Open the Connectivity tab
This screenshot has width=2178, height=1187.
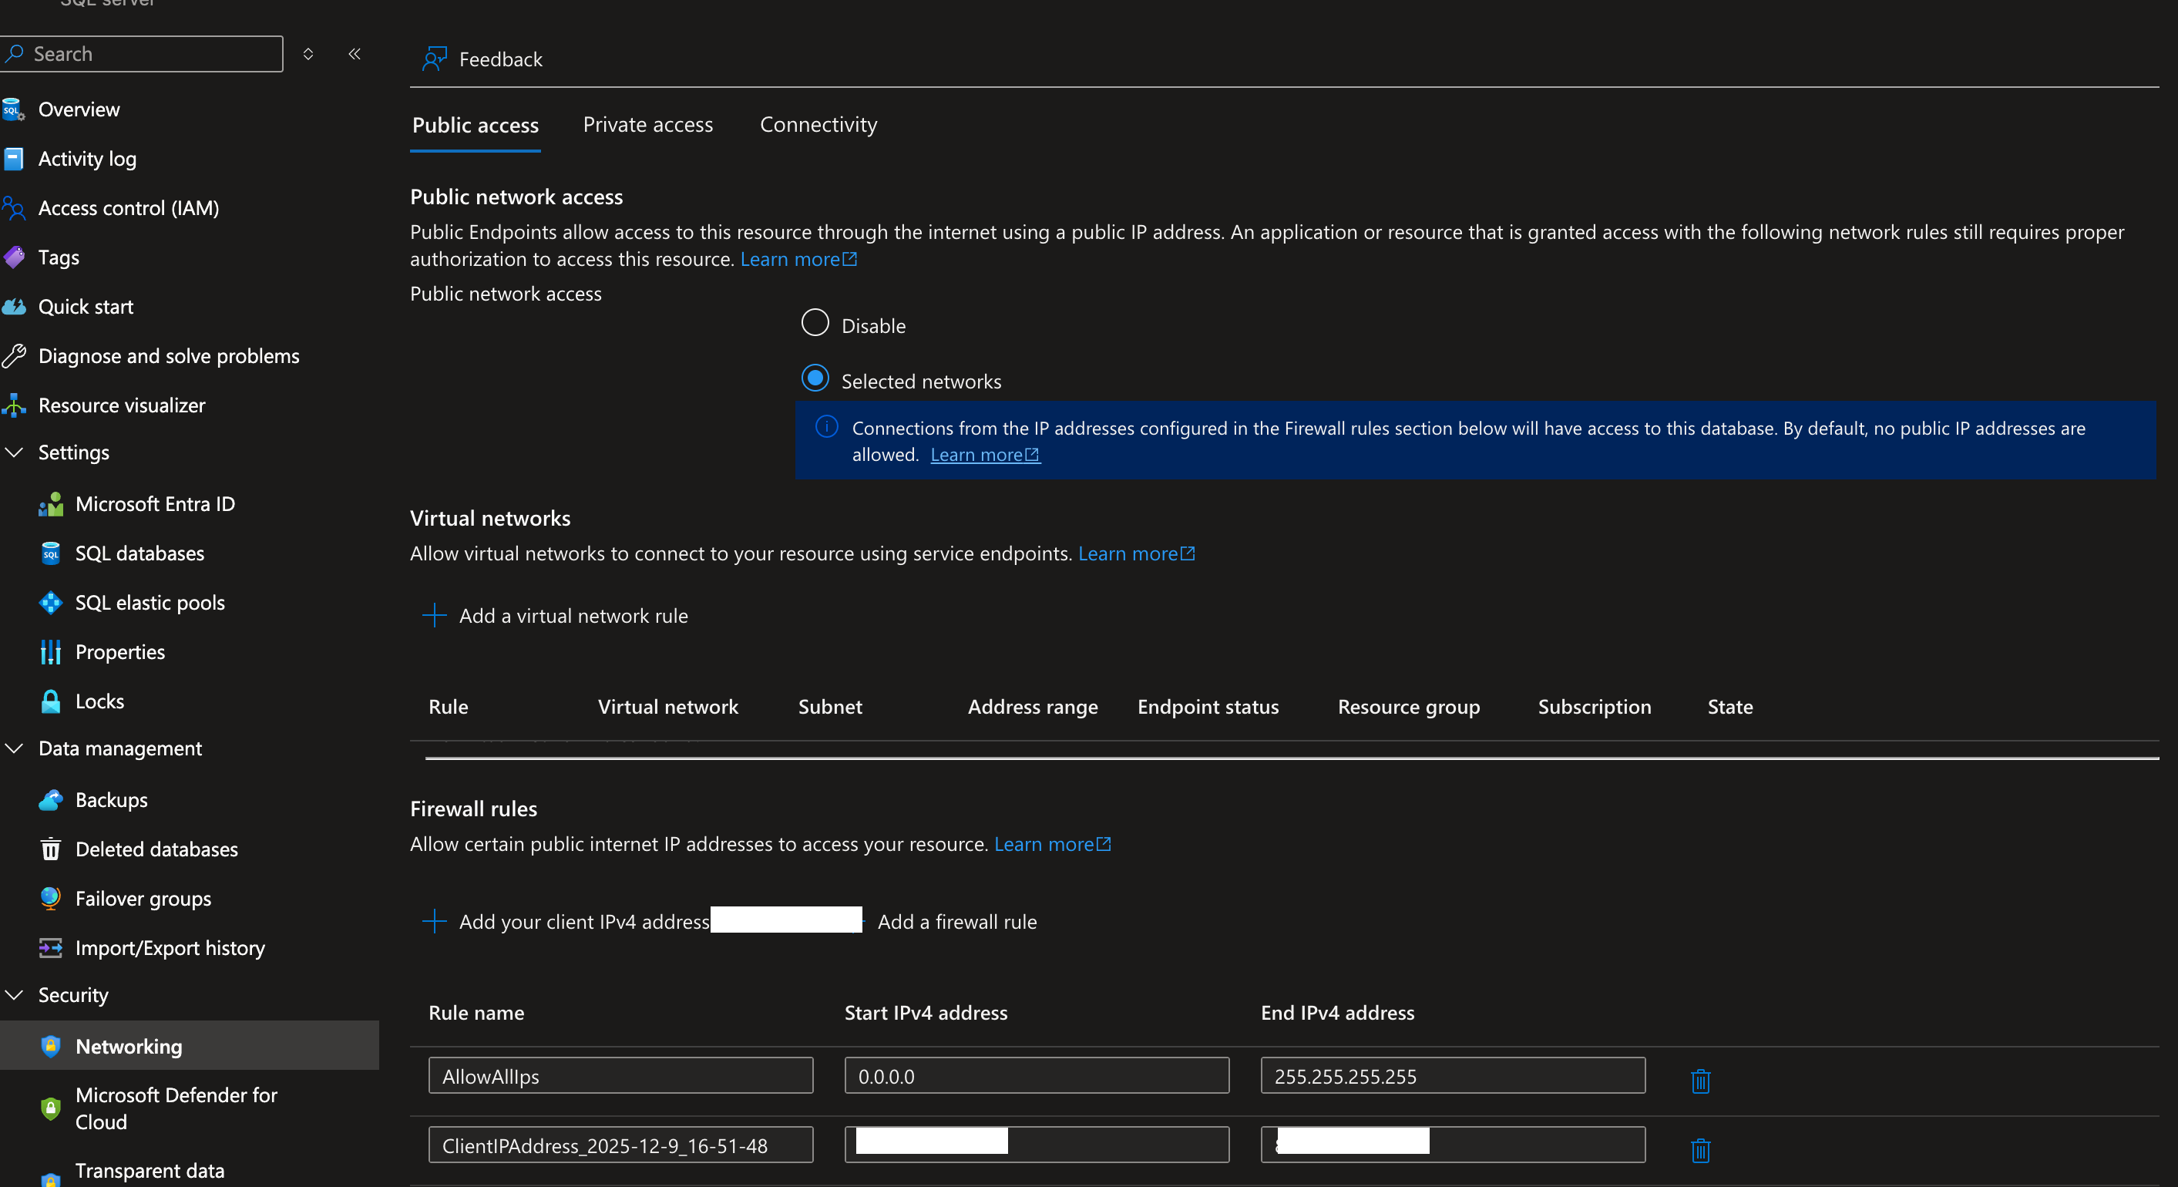tap(818, 124)
